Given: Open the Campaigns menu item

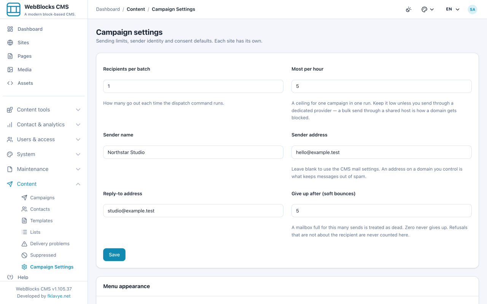Looking at the screenshot, I should tap(51, 198).
